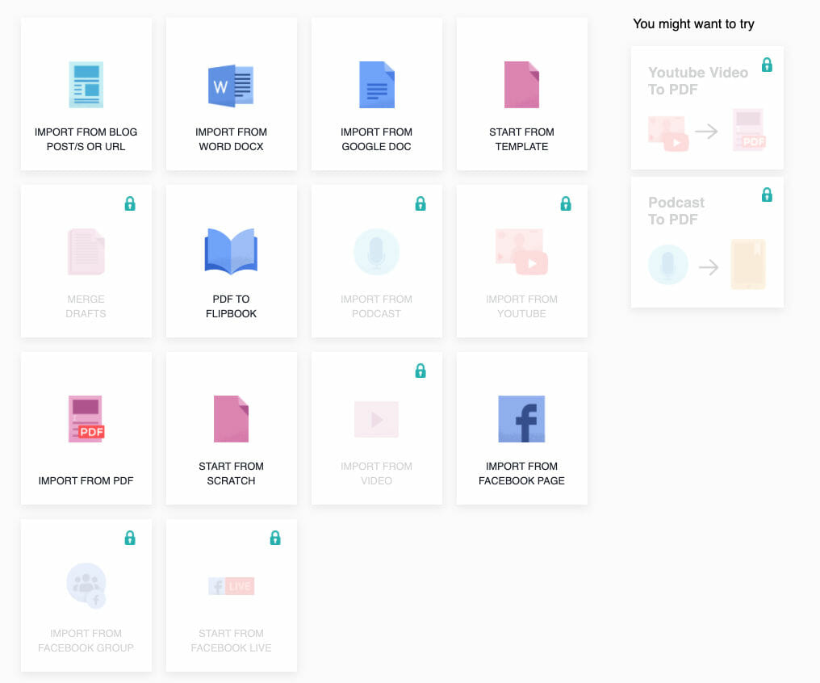The height and width of the screenshot is (683, 820).
Task: Click the Start from Scratch document icon
Action: coord(232,418)
